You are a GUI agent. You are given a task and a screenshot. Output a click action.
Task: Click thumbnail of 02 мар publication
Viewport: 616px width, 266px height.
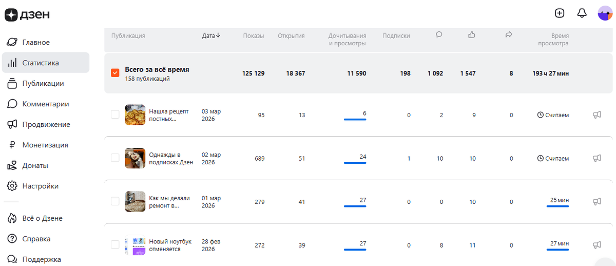click(x=135, y=158)
